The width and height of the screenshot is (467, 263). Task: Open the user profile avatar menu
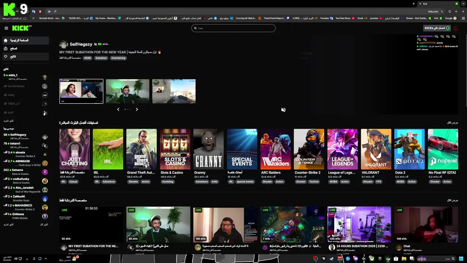click(456, 28)
